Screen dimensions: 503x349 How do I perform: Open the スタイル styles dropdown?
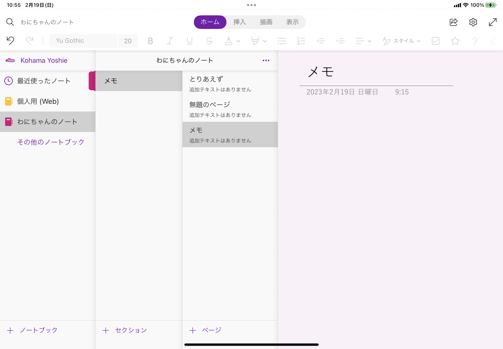click(x=401, y=41)
